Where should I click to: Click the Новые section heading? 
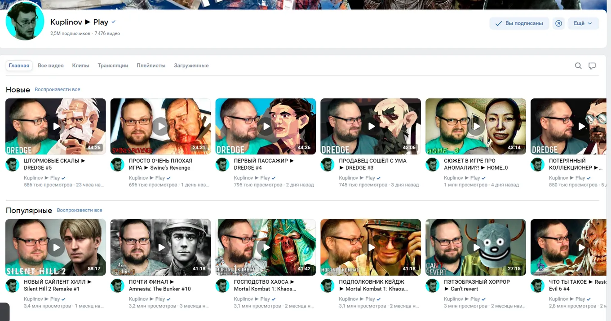tap(18, 90)
